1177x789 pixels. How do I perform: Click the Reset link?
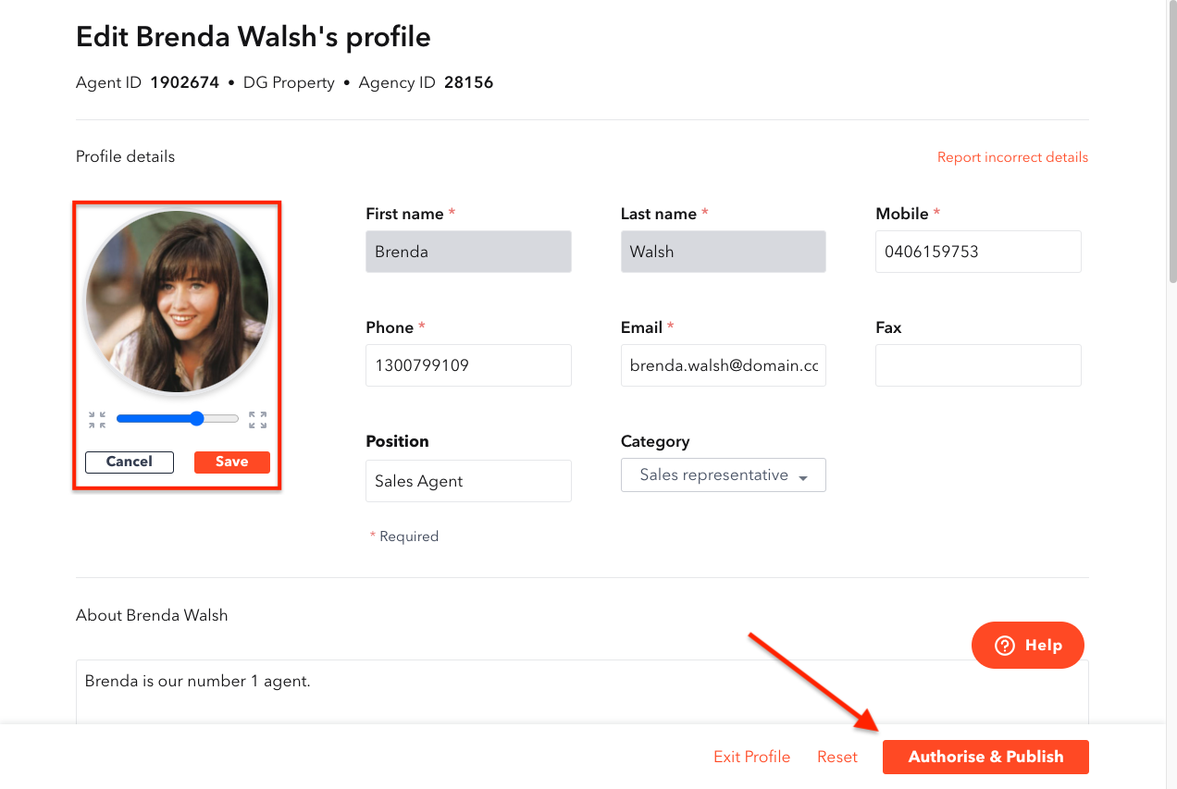point(837,757)
